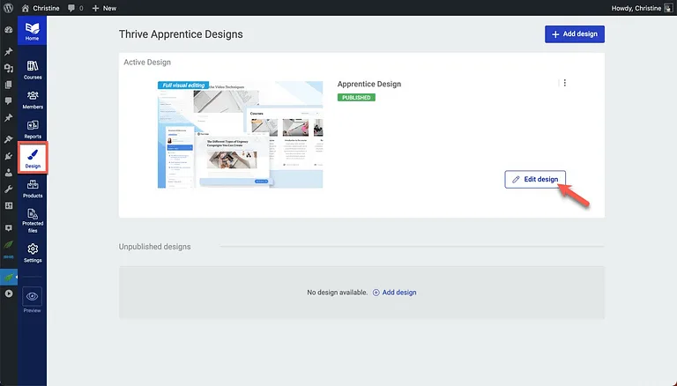
Task: Open the Products section
Action: 33,189
